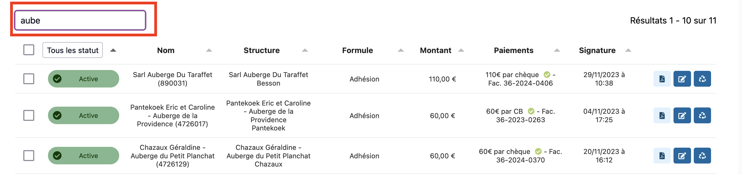Check the box for Sarl Auberge Du Taraffet
This screenshot has height=175, width=742.
click(29, 79)
